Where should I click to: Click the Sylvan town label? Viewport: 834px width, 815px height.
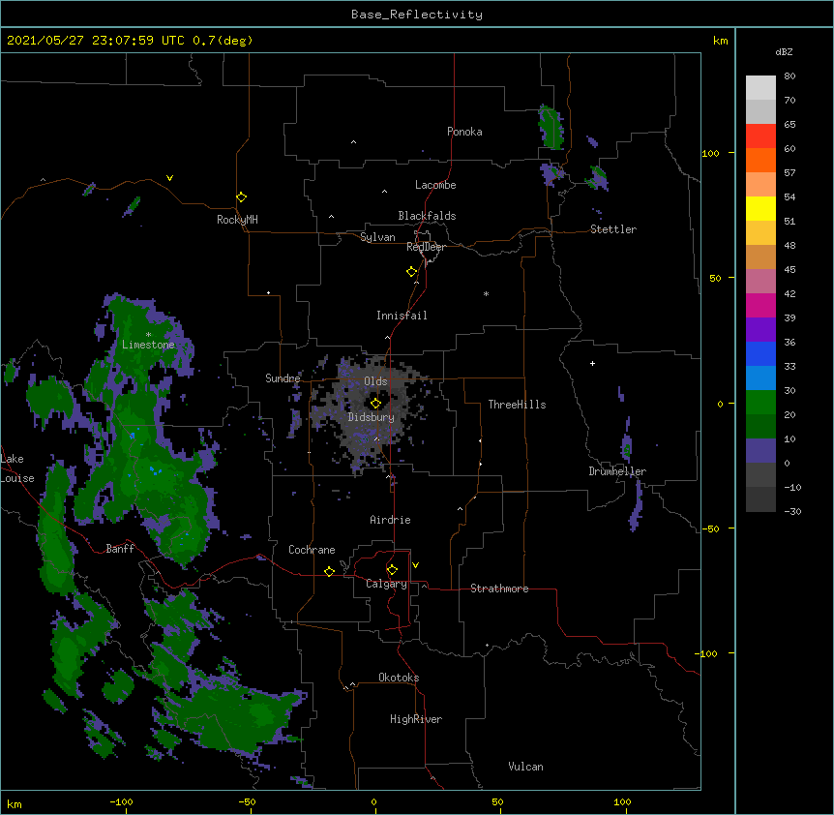[x=377, y=237]
